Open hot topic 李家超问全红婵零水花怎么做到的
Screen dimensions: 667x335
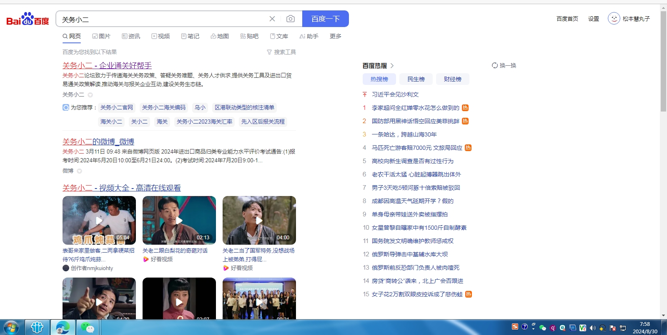click(416, 108)
